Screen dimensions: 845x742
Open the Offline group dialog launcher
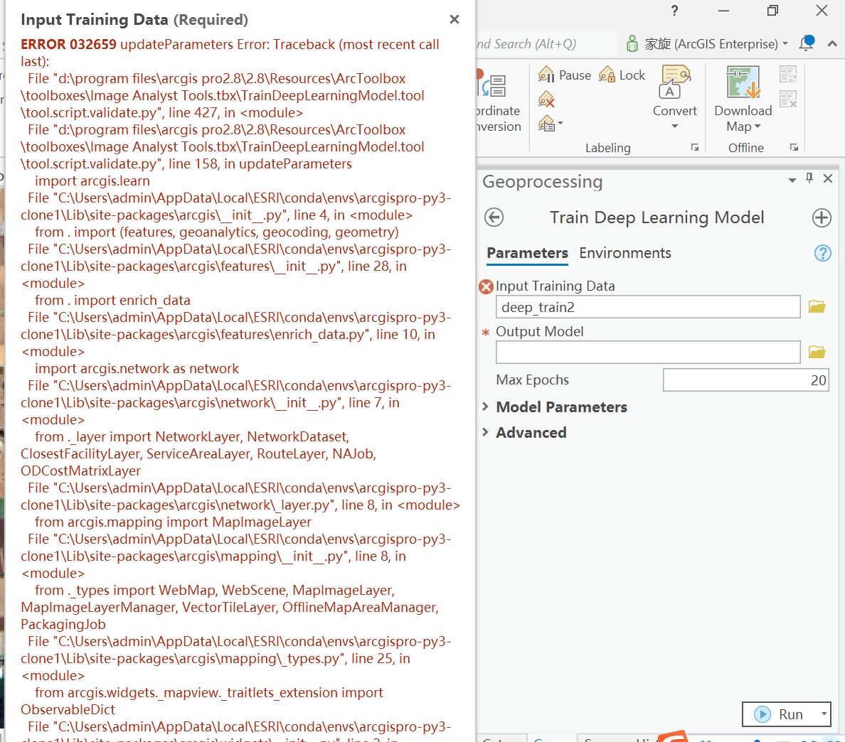[794, 148]
